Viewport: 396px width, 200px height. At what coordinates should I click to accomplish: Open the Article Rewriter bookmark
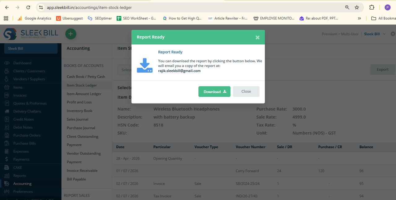(228, 18)
